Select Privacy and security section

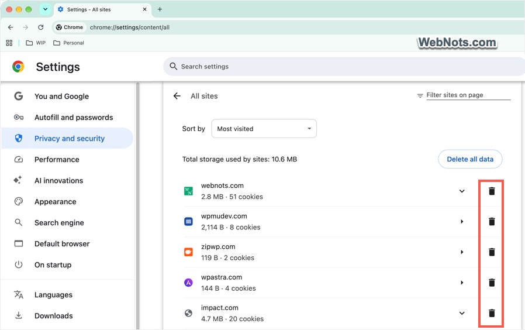pos(67,138)
